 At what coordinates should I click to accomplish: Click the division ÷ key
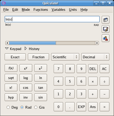105,81
